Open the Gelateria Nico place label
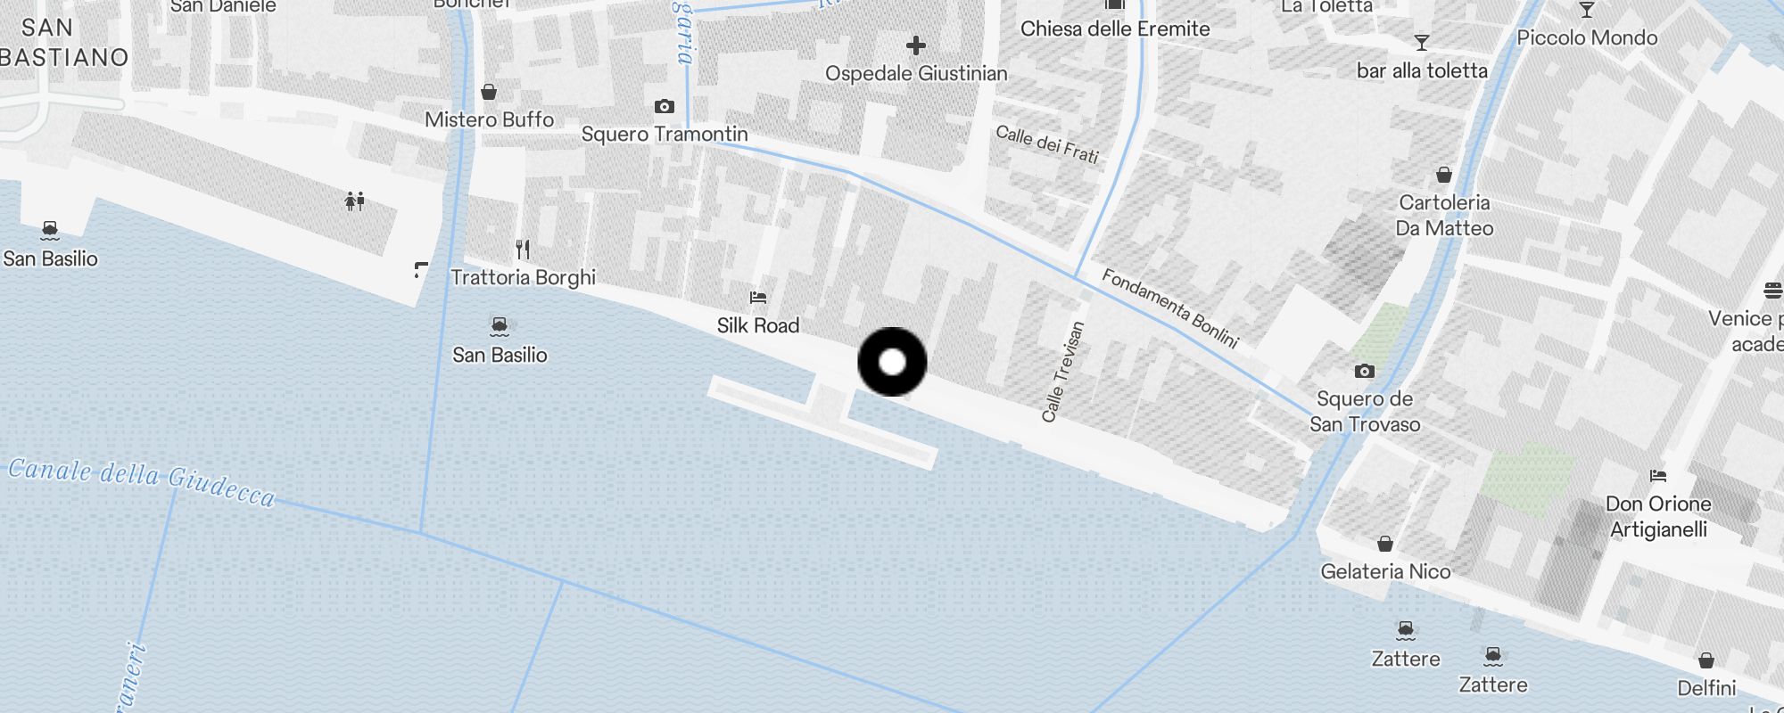1784x713 pixels. click(1385, 571)
